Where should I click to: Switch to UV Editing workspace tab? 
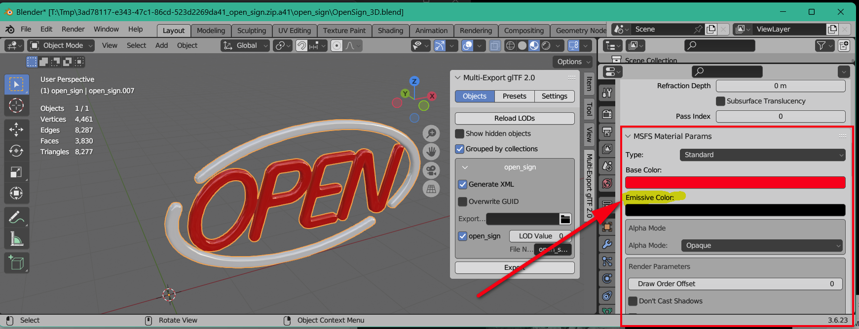295,31
